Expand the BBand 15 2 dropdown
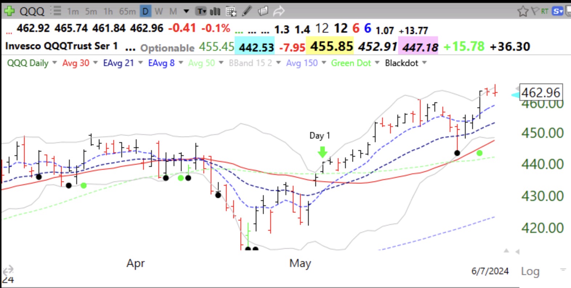The image size is (571, 288). pyautogui.click(x=279, y=63)
